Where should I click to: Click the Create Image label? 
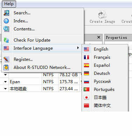[102, 22]
